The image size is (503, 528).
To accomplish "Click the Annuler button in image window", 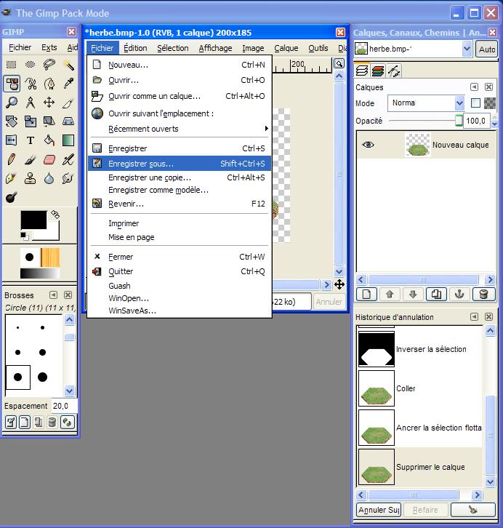I will [x=329, y=301].
